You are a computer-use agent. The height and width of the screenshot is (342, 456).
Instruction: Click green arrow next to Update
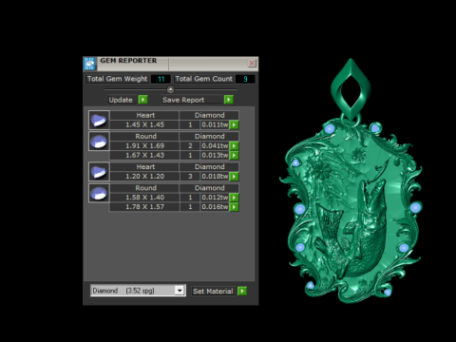(x=142, y=100)
